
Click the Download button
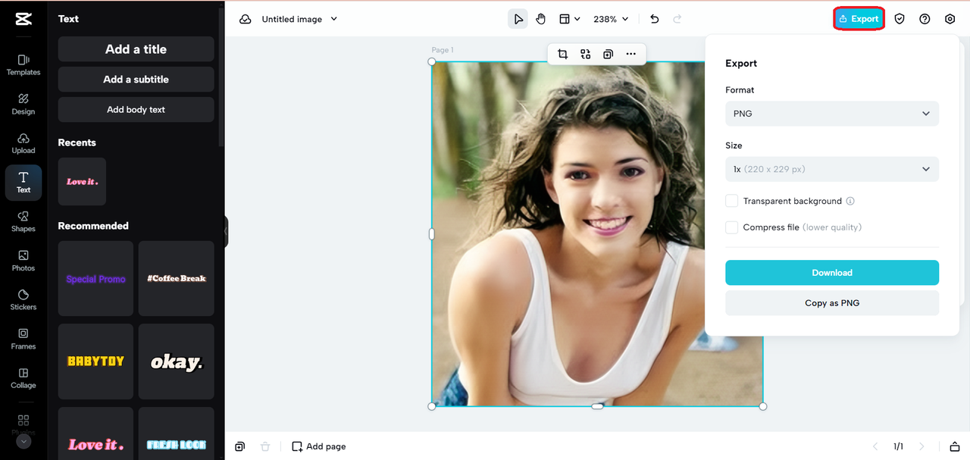pos(832,273)
